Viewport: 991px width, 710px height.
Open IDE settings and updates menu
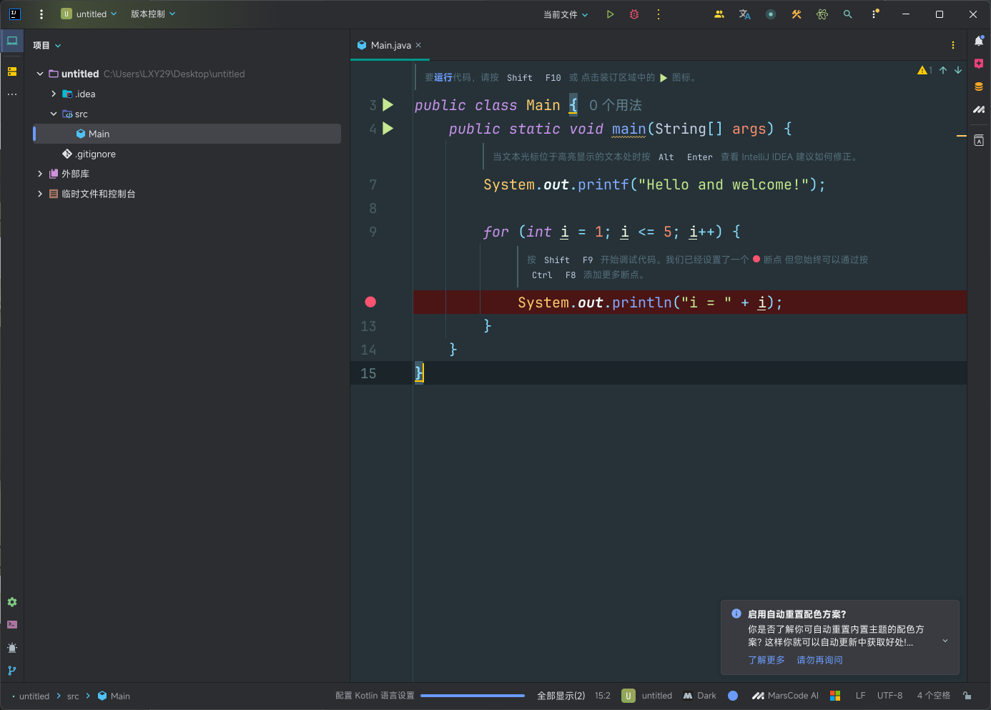tap(874, 14)
